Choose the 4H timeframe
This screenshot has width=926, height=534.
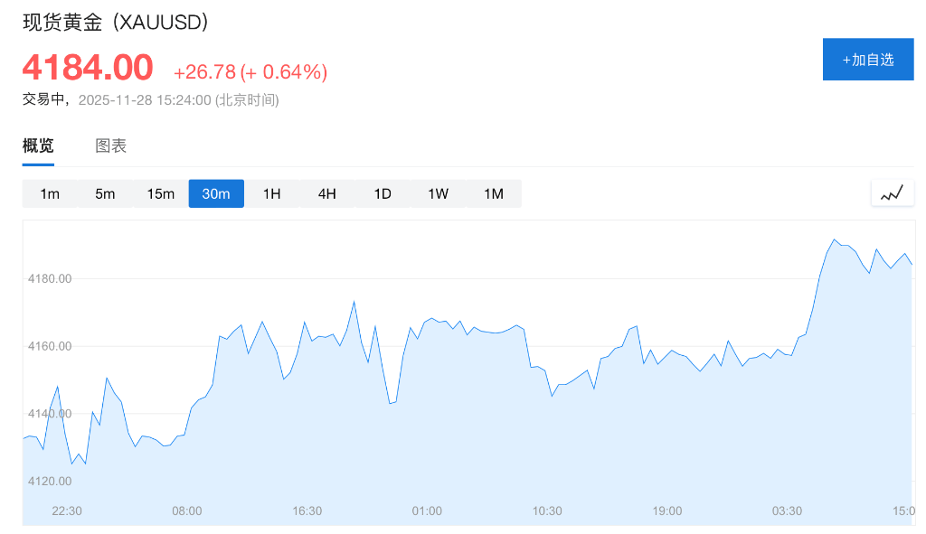(x=327, y=193)
